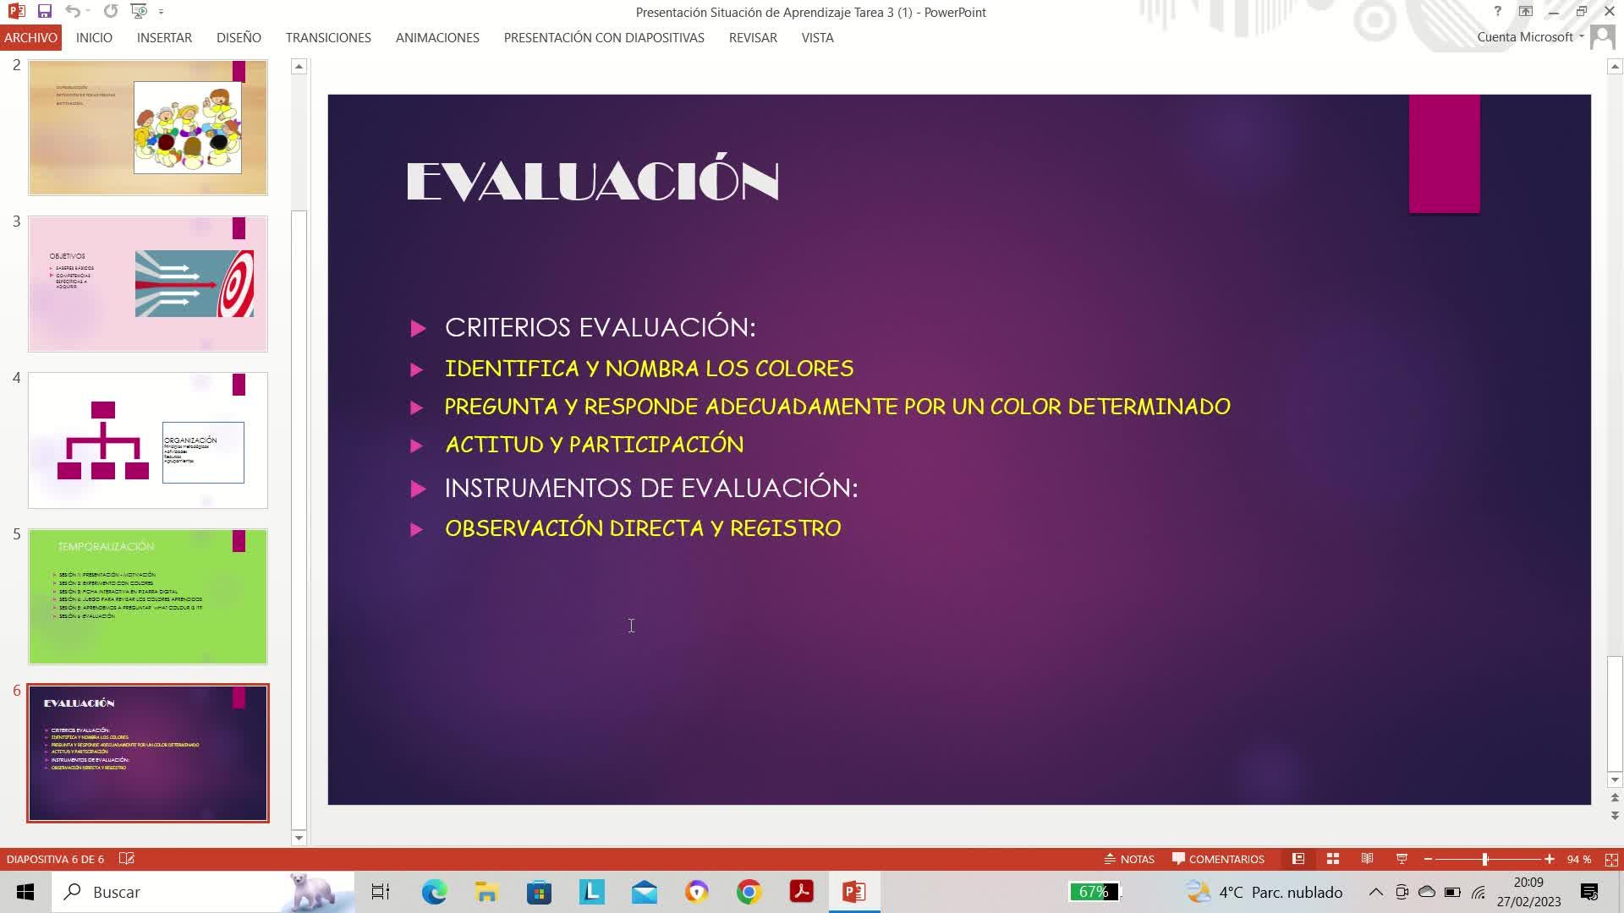Image resolution: width=1624 pixels, height=913 pixels.
Task: Toggle the COMENTARIOS pane
Action: pos(1218,859)
